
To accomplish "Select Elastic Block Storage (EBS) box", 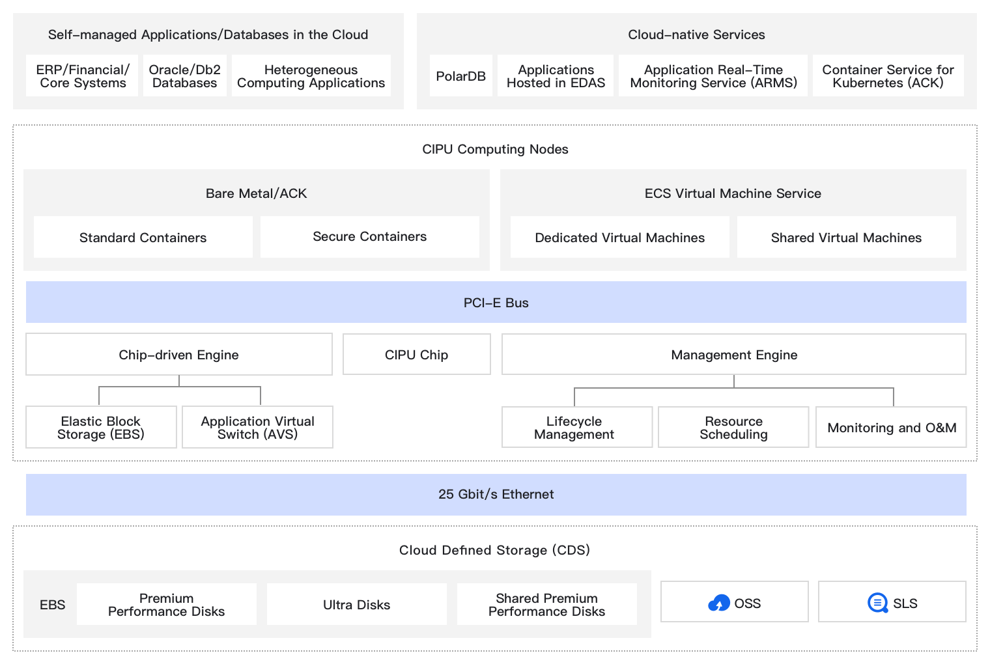I will (101, 428).
